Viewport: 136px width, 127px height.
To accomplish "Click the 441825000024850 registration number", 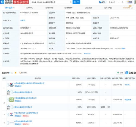I will click(73, 28).
